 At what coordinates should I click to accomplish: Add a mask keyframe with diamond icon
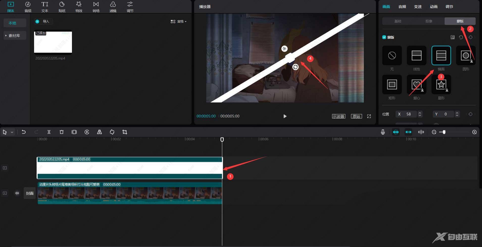coord(470,37)
